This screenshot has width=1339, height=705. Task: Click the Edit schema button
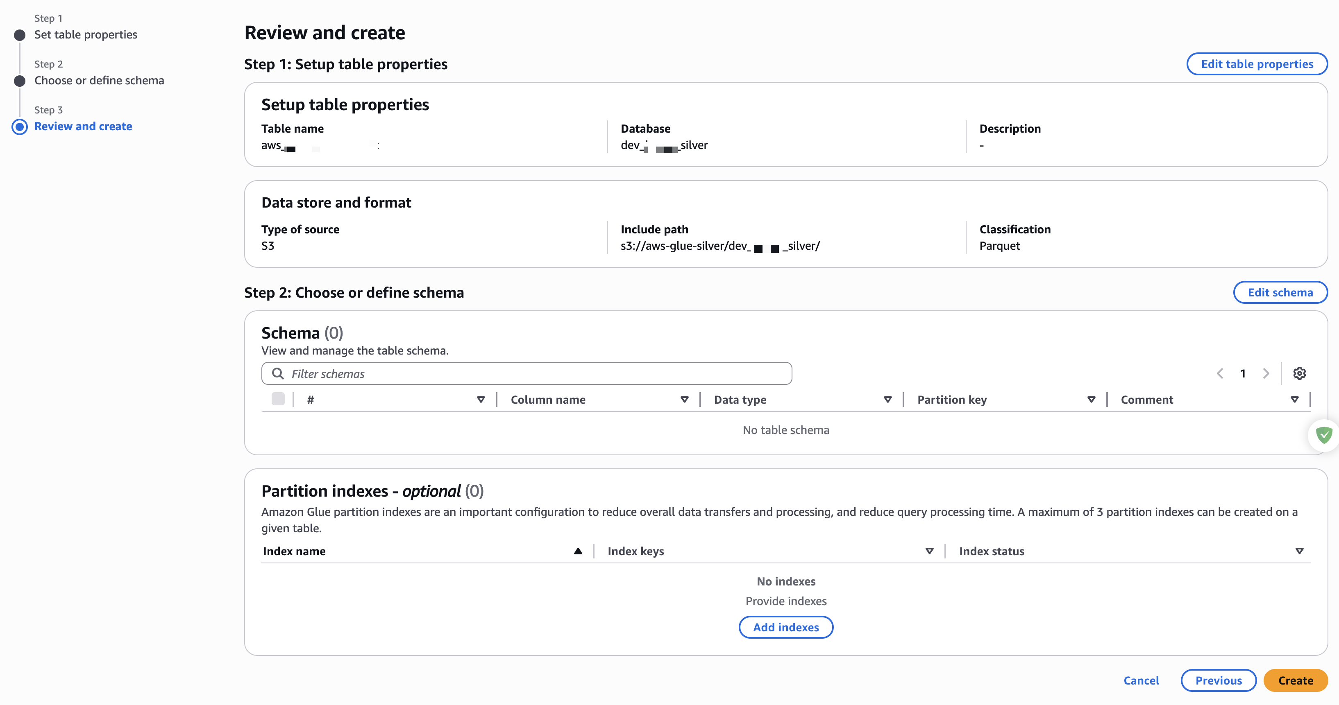coord(1280,292)
